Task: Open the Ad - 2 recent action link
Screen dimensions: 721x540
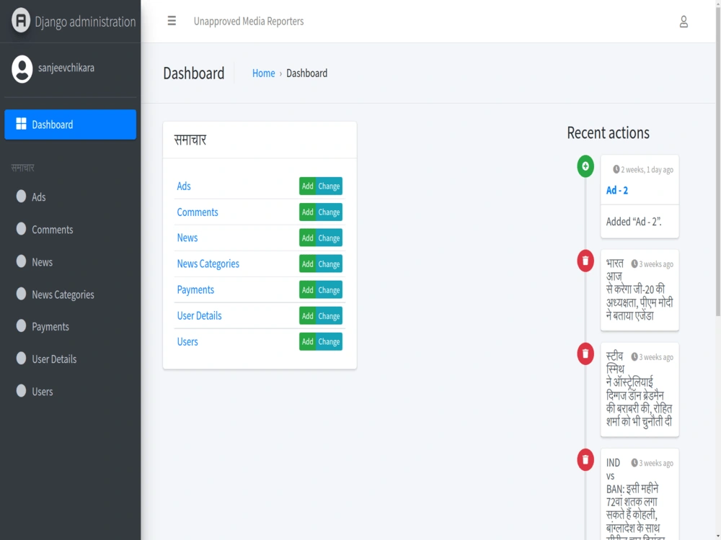Action: (x=616, y=190)
